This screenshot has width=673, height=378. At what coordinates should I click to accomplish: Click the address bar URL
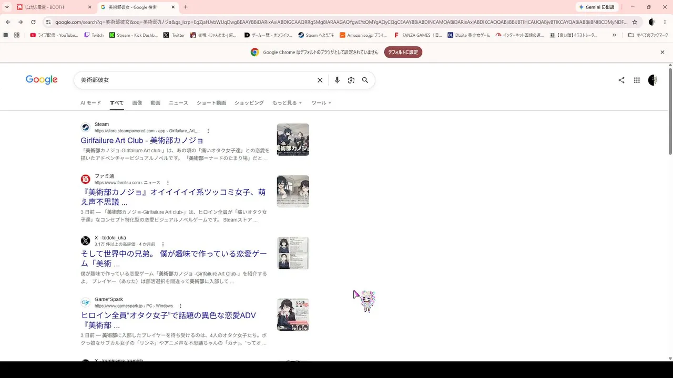point(341,22)
